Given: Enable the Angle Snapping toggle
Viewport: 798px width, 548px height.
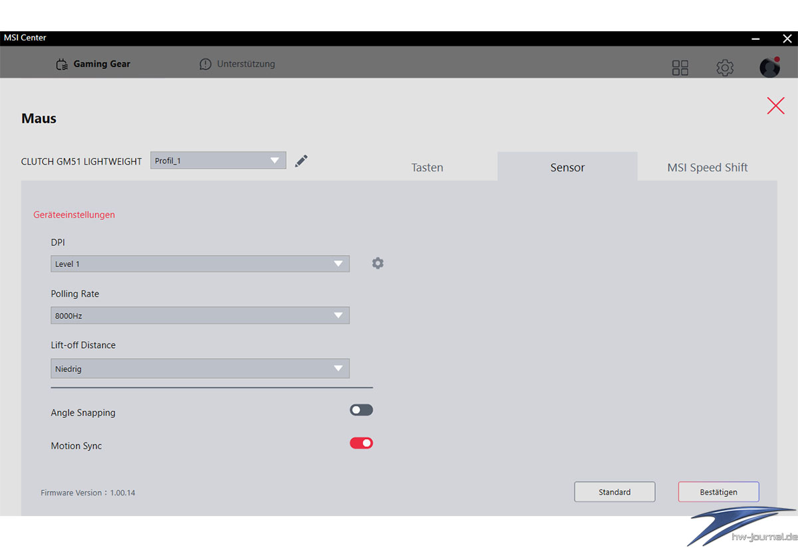Looking at the screenshot, I should [361, 410].
